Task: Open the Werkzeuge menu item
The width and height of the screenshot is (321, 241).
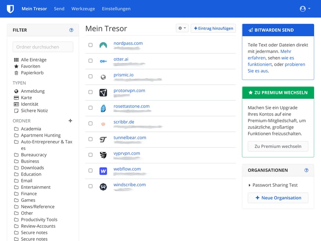Action: [x=83, y=8]
